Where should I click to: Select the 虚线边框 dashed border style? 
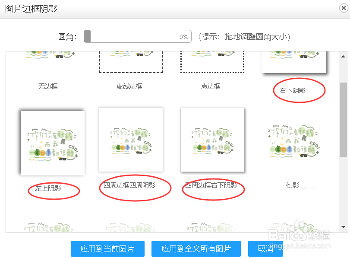coord(131,61)
